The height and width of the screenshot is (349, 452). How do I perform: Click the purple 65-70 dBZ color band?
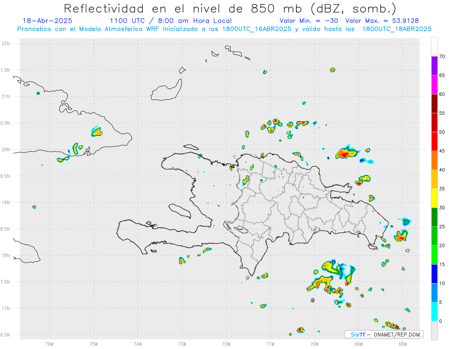coord(434,66)
